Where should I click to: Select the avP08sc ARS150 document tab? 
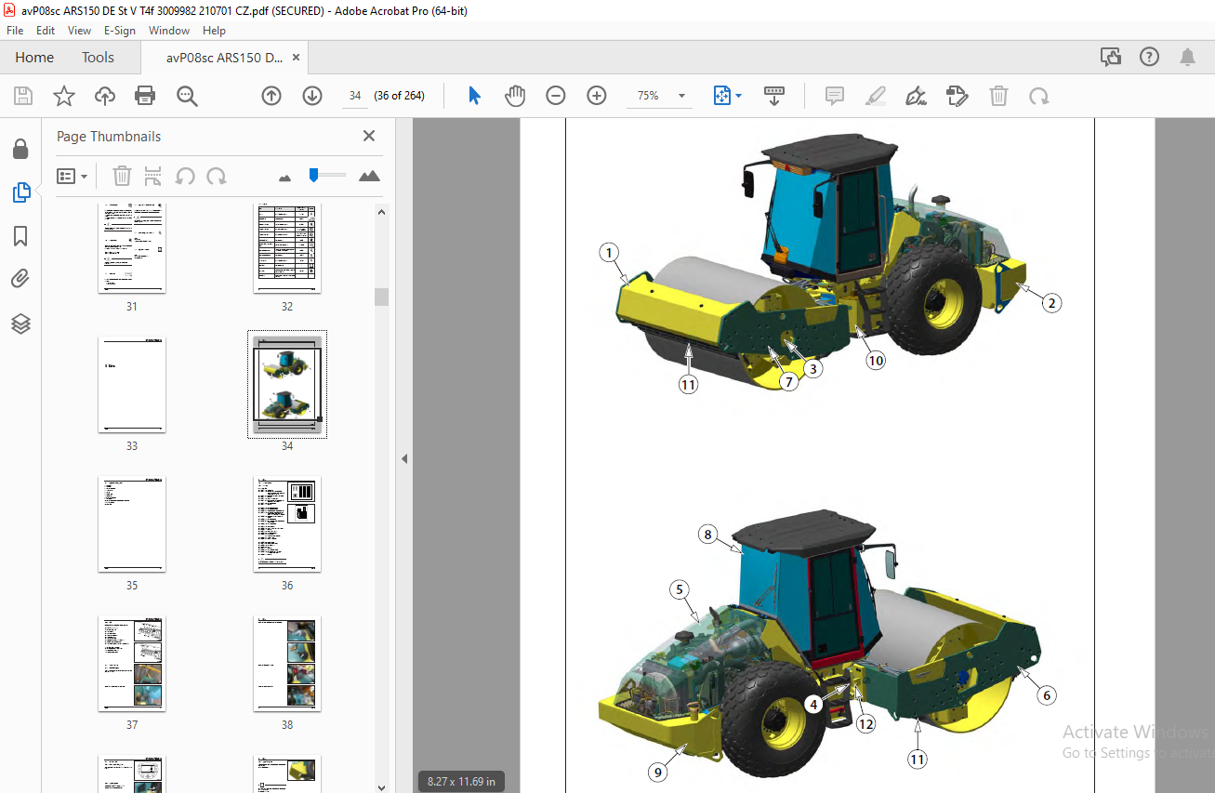(224, 58)
